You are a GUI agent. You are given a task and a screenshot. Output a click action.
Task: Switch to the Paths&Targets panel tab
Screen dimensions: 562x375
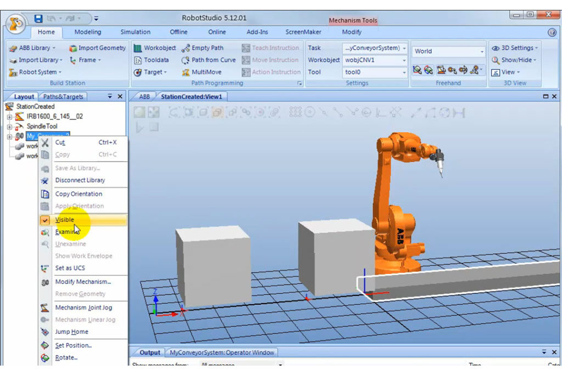(x=63, y=97)
